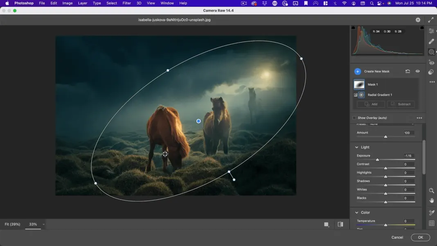Click the Cancel button
437x246 pixels.
coord(397,237)
